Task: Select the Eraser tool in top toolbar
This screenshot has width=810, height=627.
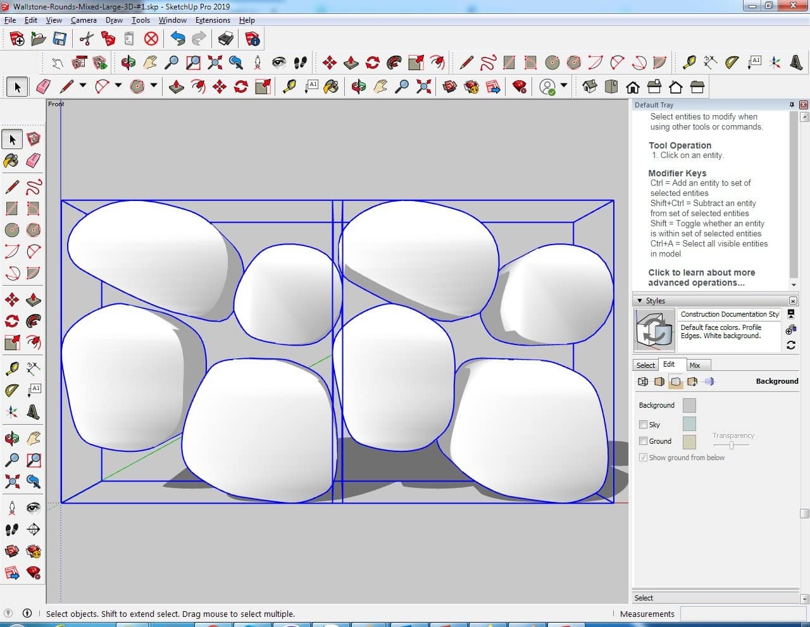Action: tap(44, 87)
